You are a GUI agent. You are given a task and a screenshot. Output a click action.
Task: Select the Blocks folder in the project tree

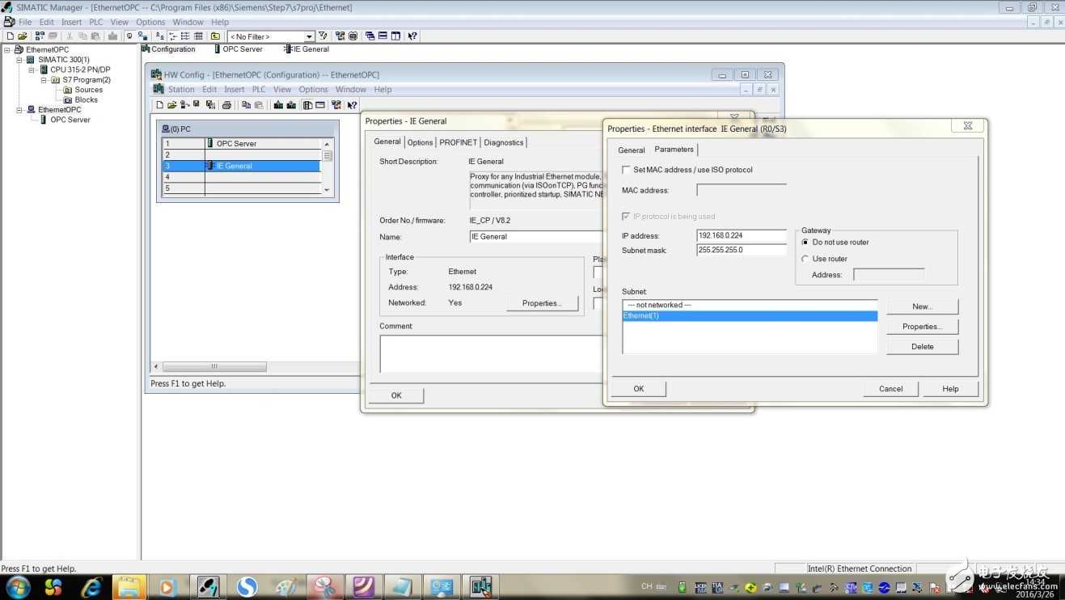point(81,100)
